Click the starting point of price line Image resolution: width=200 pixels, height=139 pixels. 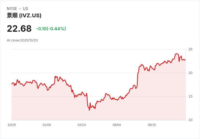pyautogui.click(x=12, y=84)
